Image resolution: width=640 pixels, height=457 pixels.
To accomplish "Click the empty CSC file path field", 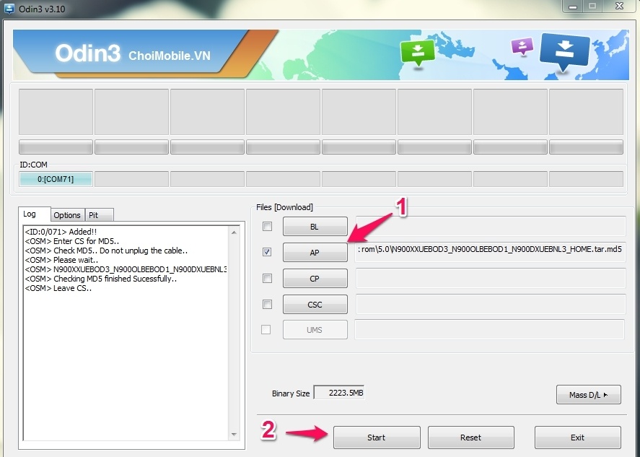I will pos(490,304).
